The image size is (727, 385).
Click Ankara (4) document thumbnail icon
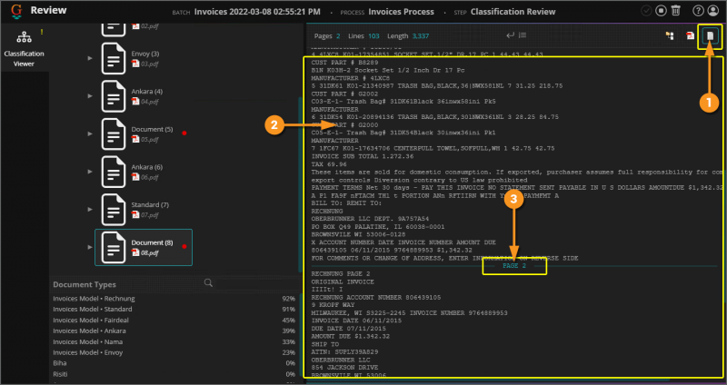pyautogui.click(x=114, y=96)
